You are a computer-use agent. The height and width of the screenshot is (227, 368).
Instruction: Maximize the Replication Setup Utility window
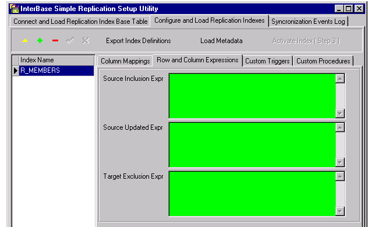tap(348, 9)
